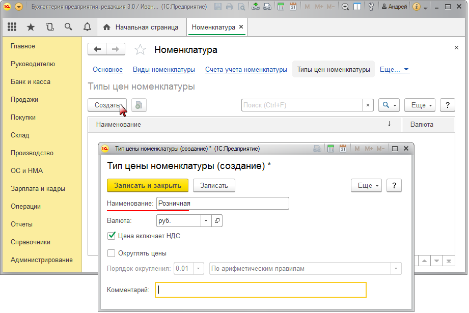Open Справочники section in sidebar
The image size is (469, 313).
coord(31,242)
